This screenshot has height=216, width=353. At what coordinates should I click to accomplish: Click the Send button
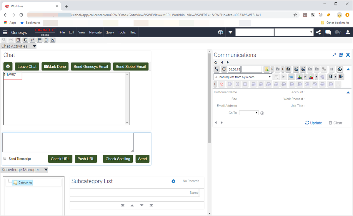[142, 159]
